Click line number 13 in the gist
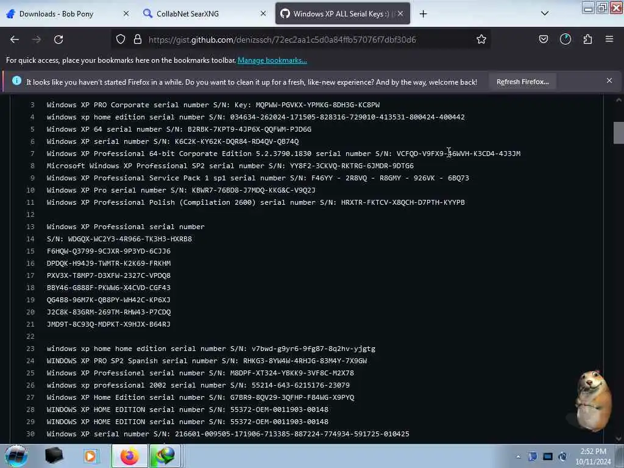 [30, 227]
